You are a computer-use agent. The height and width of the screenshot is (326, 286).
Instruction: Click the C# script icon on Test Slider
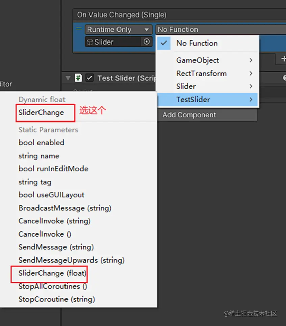(78, 78)
